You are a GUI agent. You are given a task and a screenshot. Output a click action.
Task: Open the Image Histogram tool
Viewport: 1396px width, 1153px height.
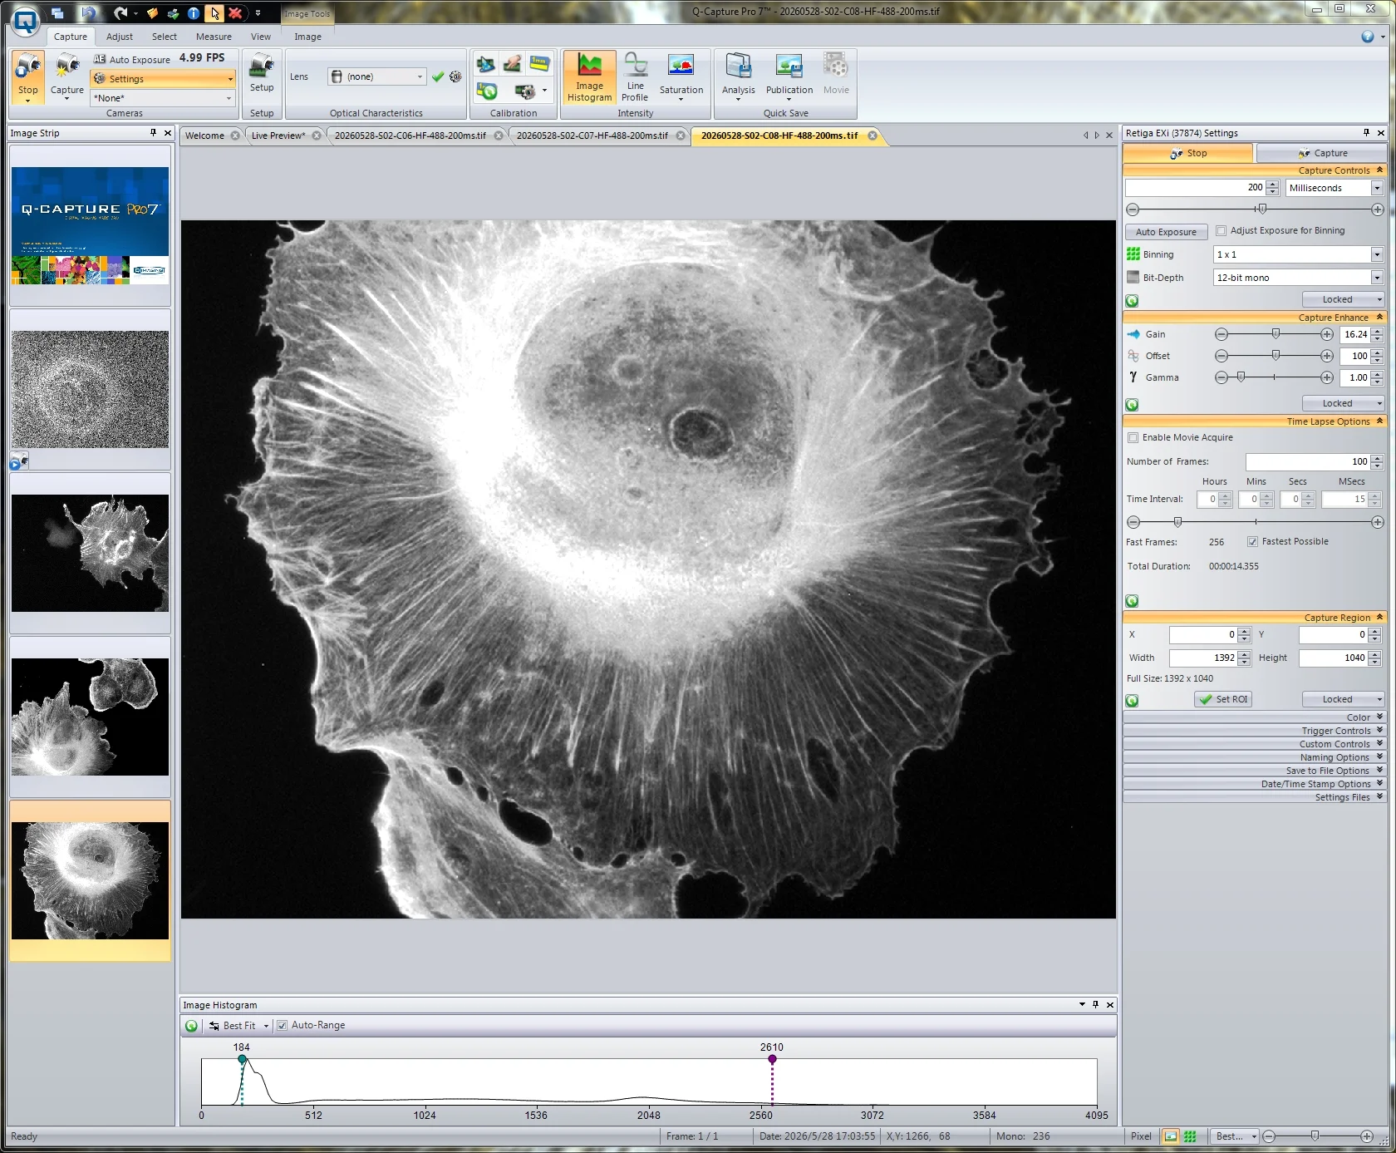click(x=589, y=78)
